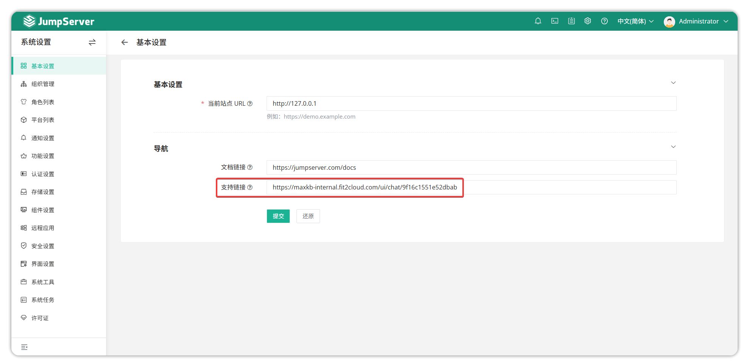Focus the 支持链接 input field
The height and width of the screenshot is (363, 749).
471,187
